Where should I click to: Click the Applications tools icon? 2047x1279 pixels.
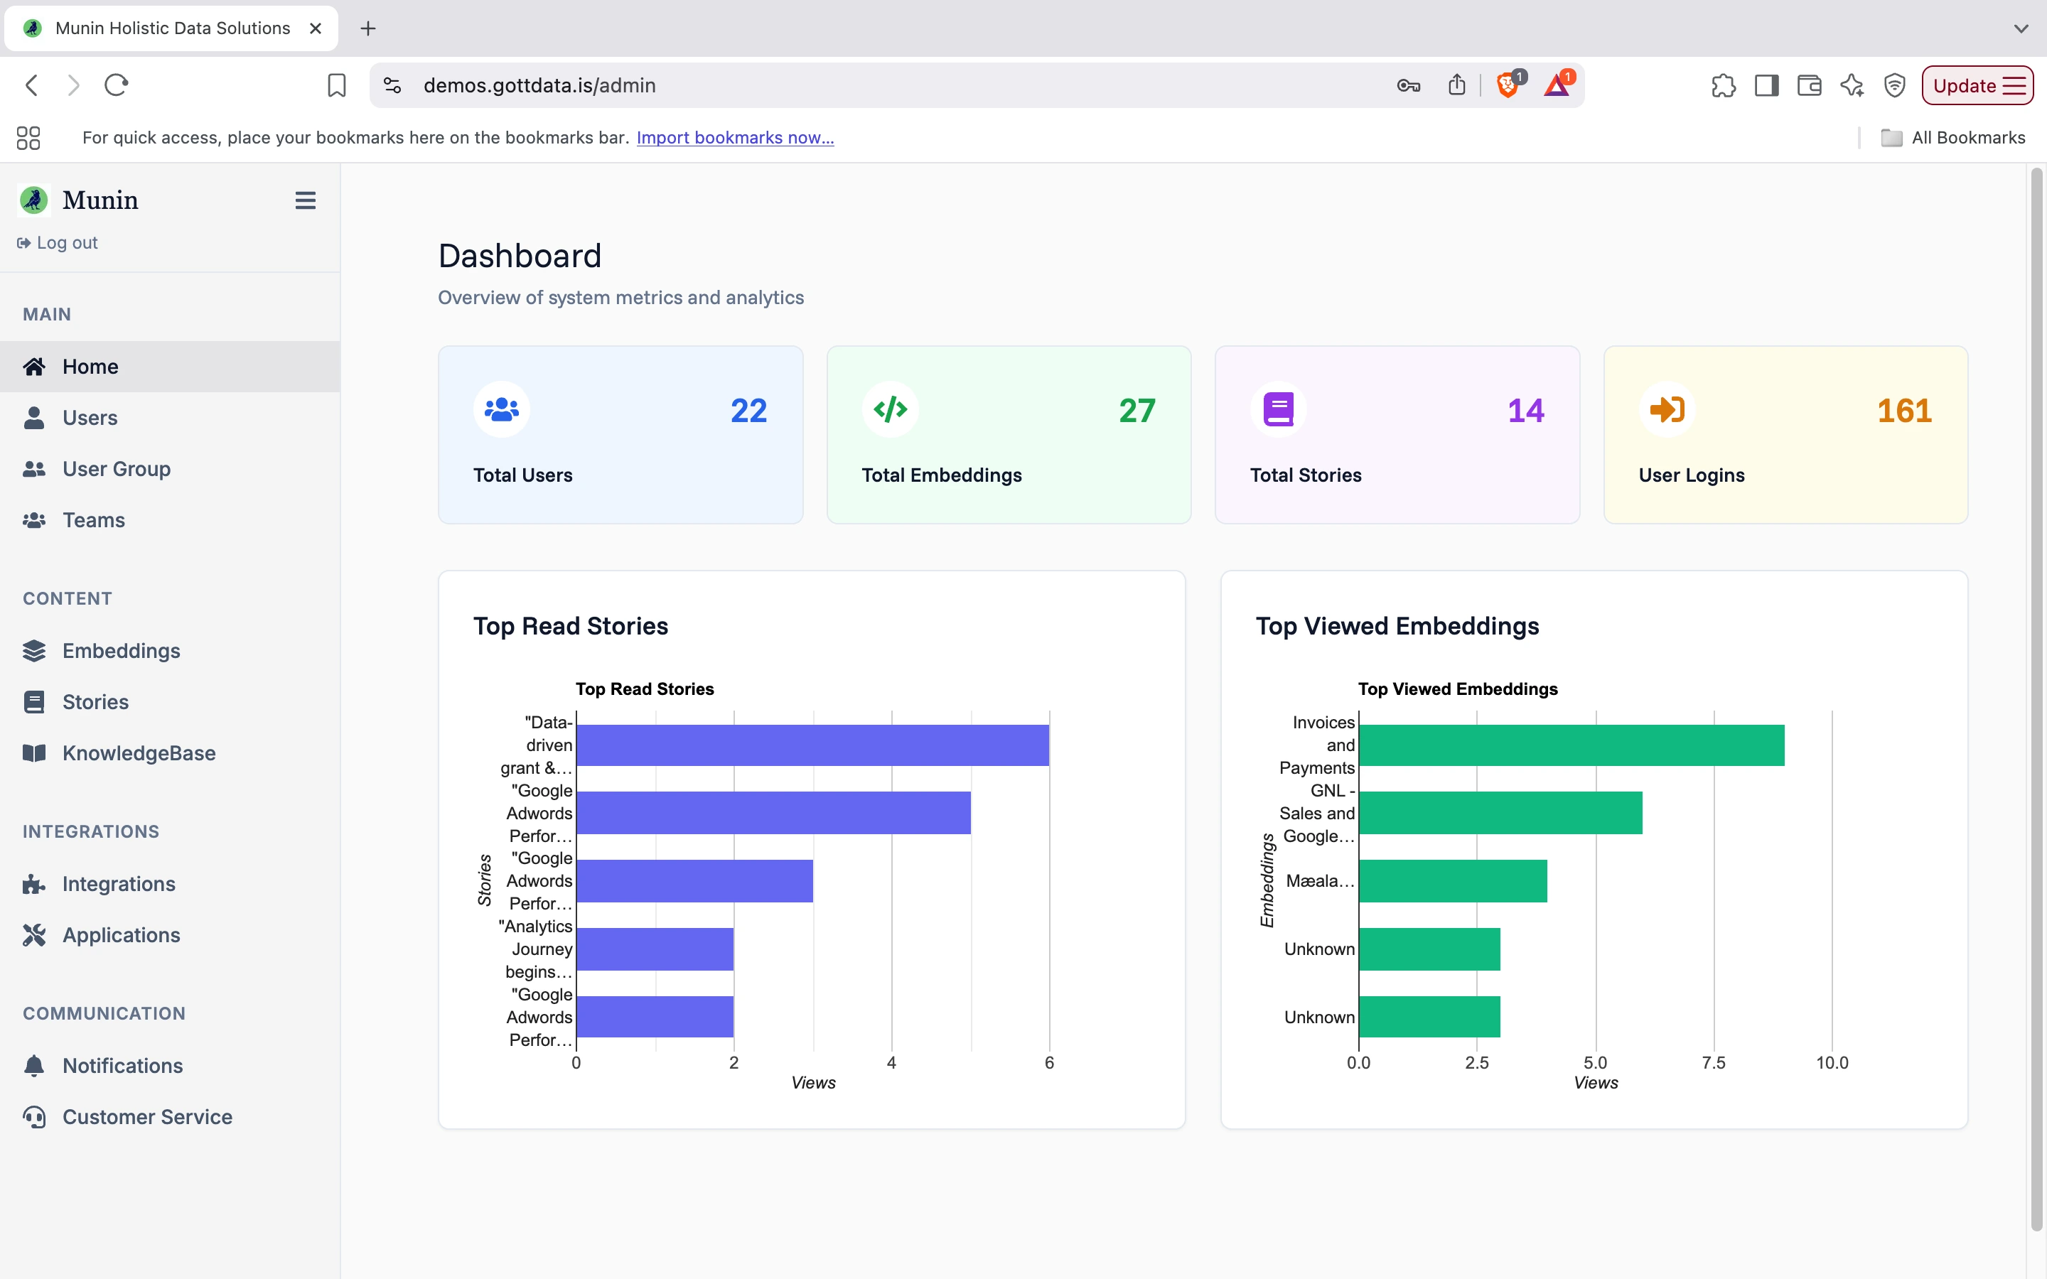[34, 934]
